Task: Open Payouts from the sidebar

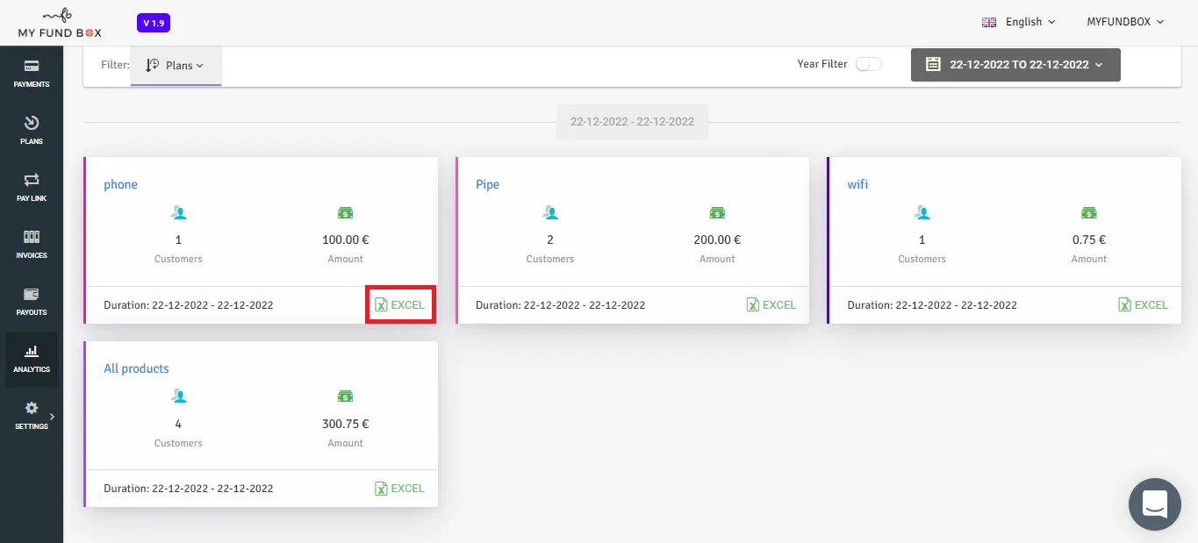Action: click(32, 302)
